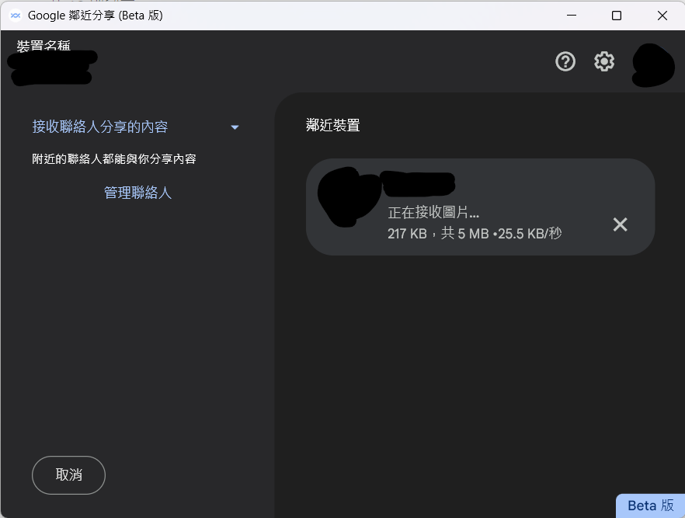Image resolution: width=685 pixels, height=518 pixels.
Task: Click the 附近的聯絡人都能與你分享內容 description
Action: click(114, 159)
